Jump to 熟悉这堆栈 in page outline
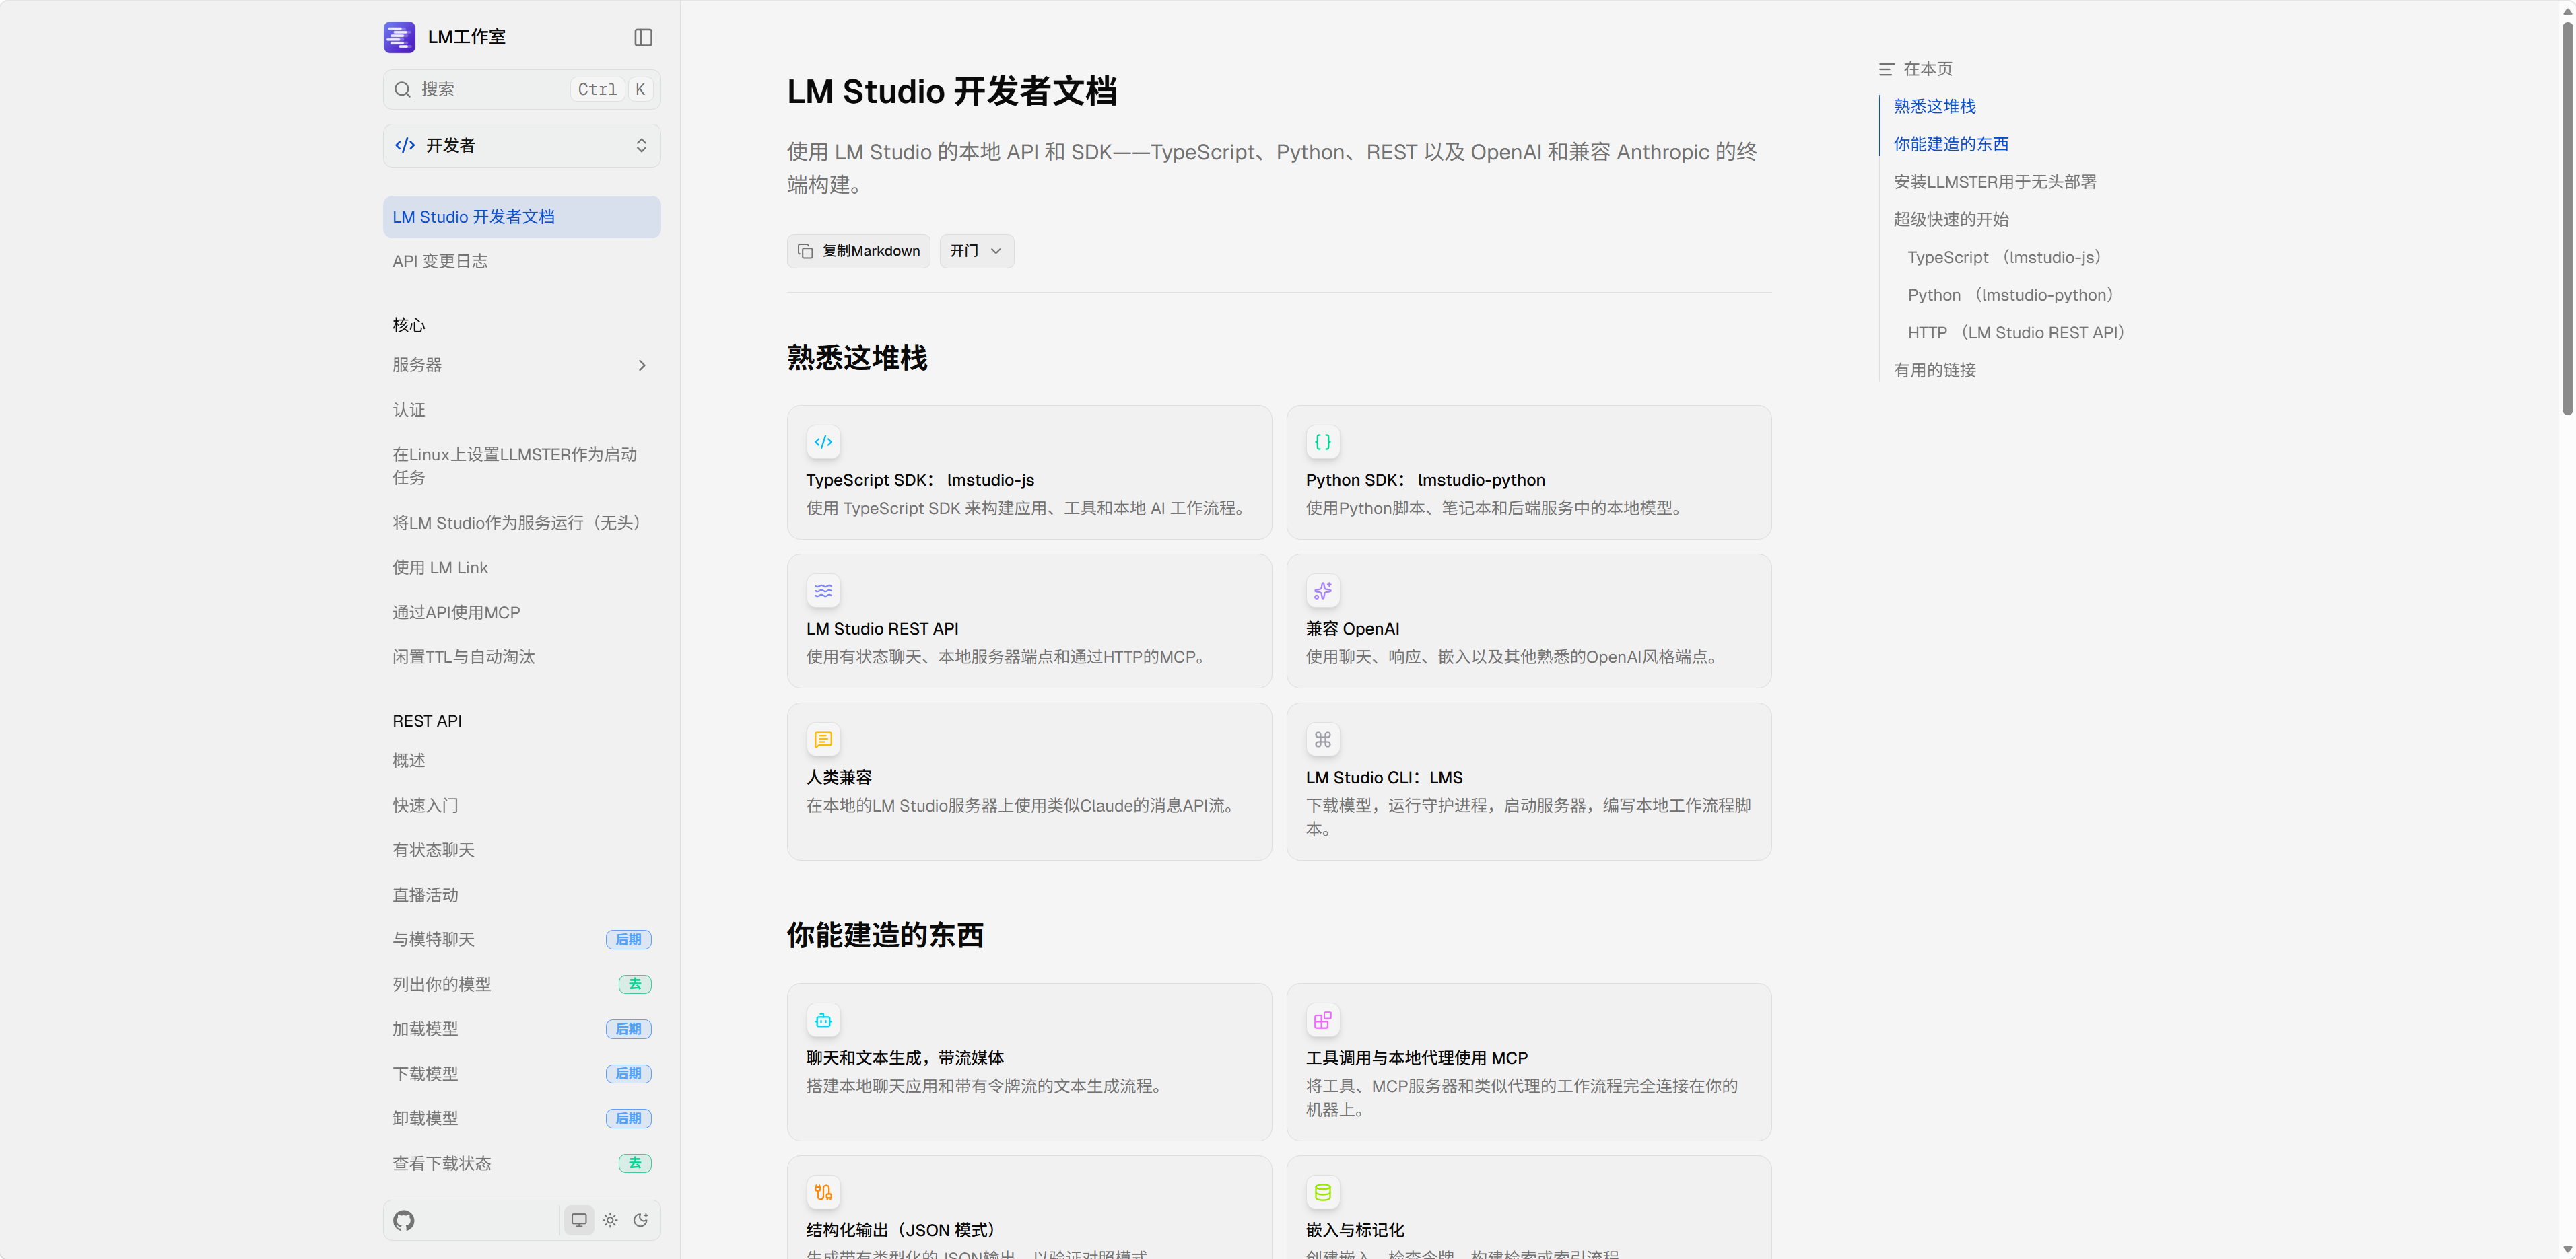 (1934, 106)
